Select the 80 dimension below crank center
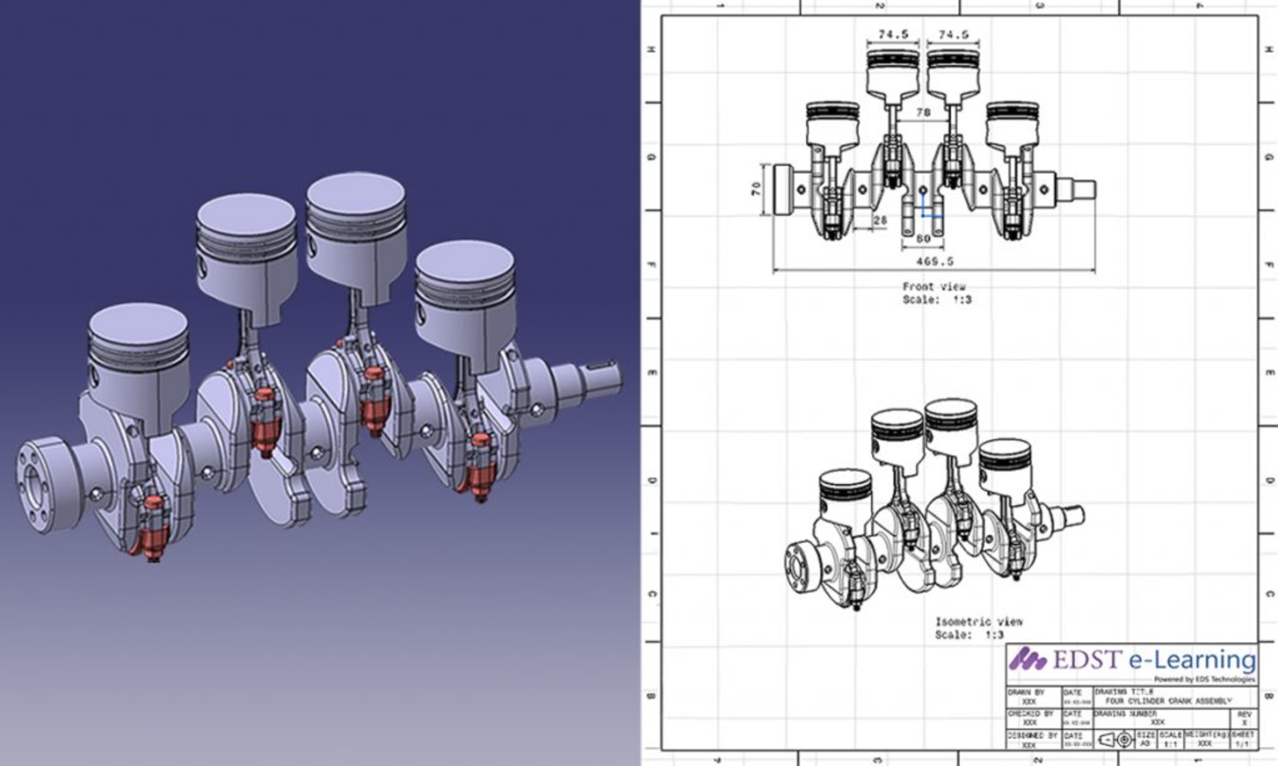 pos(923,239)
